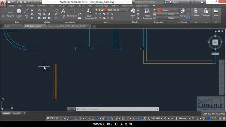Click the Copy tool in Modify panel

pyautogui.click(x=40, y=14)
